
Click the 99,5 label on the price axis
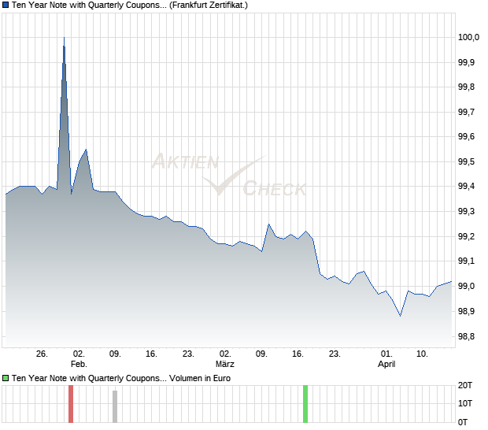(x=468, y=161)
